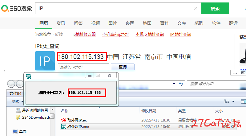246x136 pixels.
Task: Open the Explorer address bar dropdown
Action: pyautogui.click(x=174, y=84)
